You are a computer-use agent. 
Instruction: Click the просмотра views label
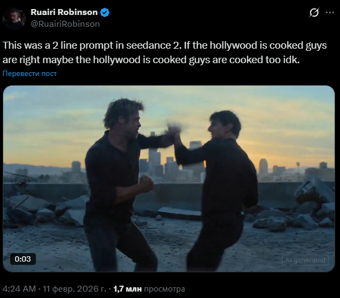[164, 289]
